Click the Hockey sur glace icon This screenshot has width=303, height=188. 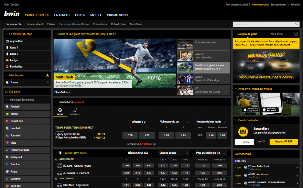7,150
